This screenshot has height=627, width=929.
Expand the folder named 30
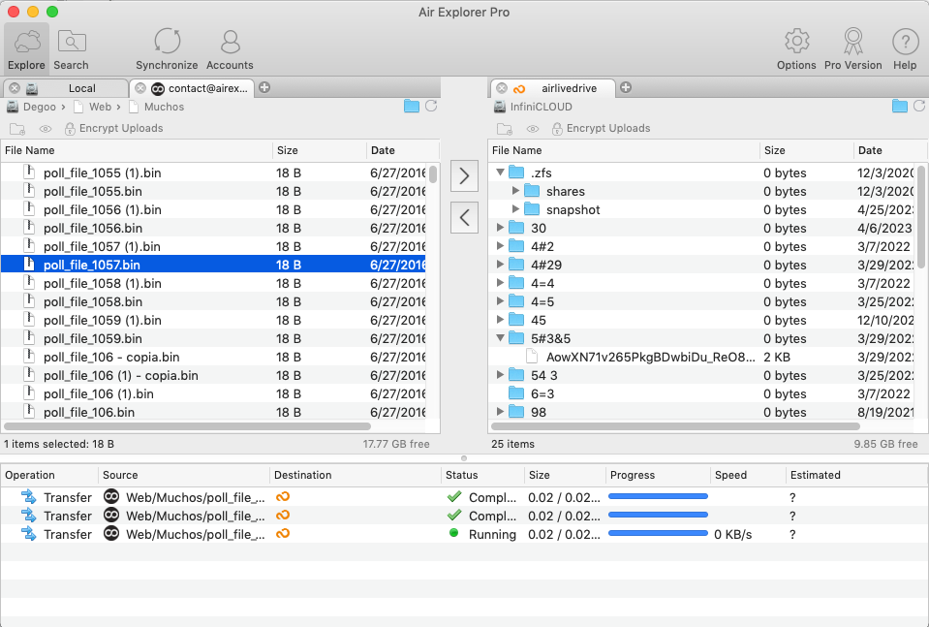pyautogui.click(x=501, y=228)
